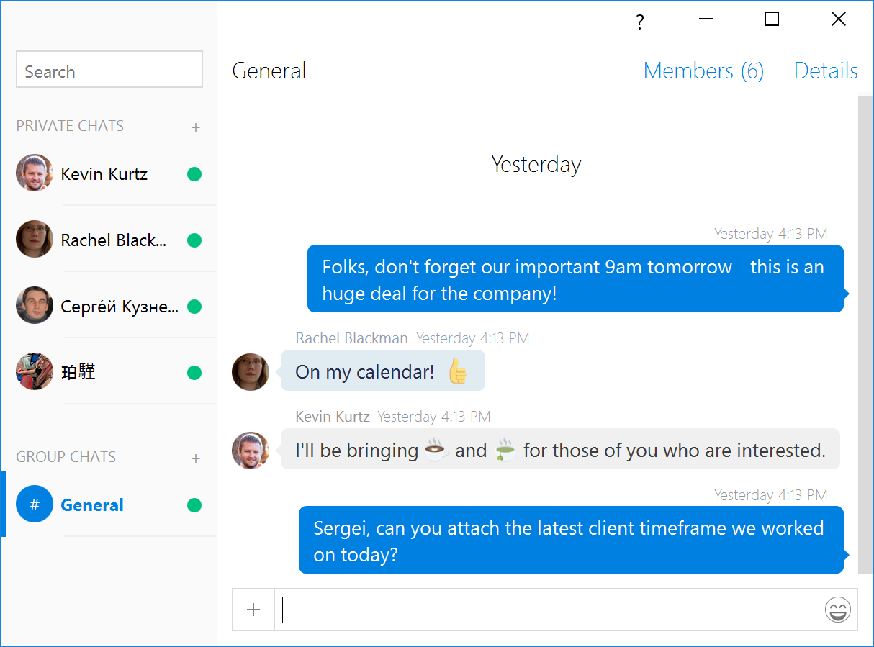Select the 珀驩 private chat
The image size is (874, 647).
[x=78, y=373]
